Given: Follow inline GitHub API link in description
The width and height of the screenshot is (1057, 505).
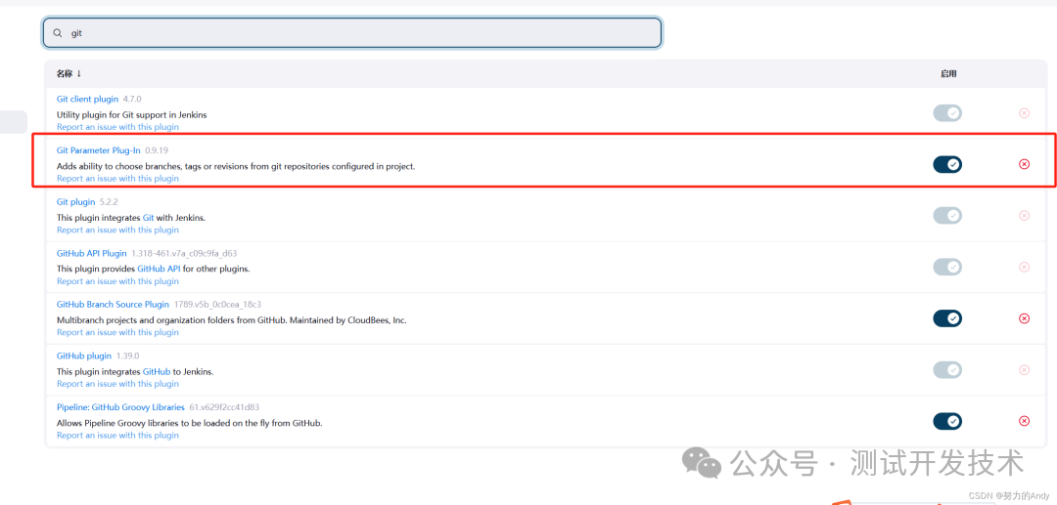Looking at the screenshot, I should click(x=161, y=269).
